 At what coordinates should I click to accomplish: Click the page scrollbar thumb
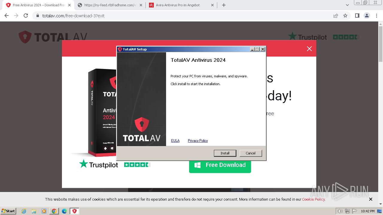point(380,44)
